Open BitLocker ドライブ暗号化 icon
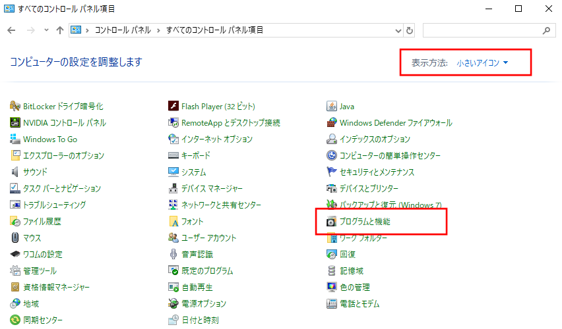The height and width of the screenshot is (329, 562). click(15, 106)
